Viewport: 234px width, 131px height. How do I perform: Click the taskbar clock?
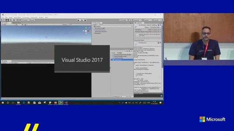coord(154,103)
